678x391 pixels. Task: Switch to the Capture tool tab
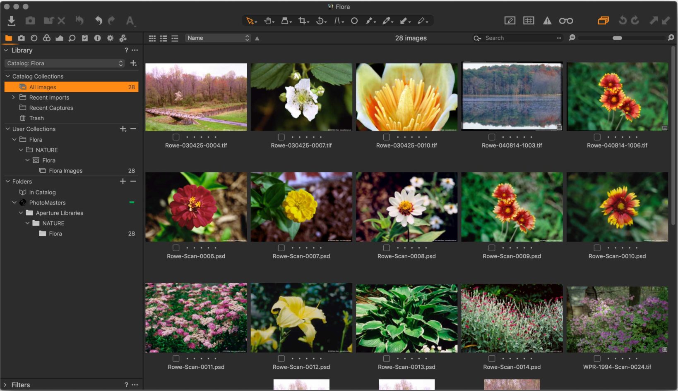(22, 38)
